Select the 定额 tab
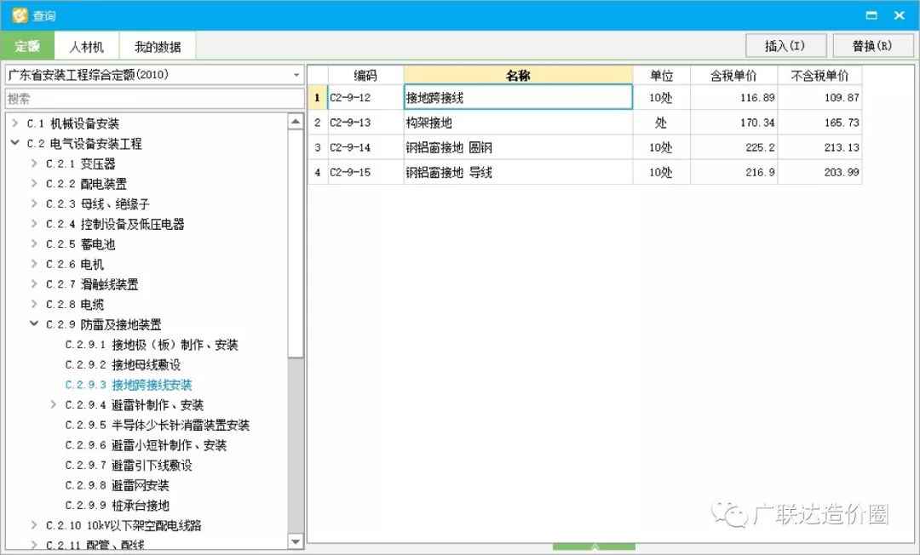920x555 pixels. point(27,46)
